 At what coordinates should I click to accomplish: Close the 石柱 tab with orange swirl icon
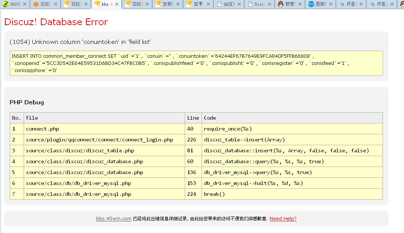coord(56,4)
